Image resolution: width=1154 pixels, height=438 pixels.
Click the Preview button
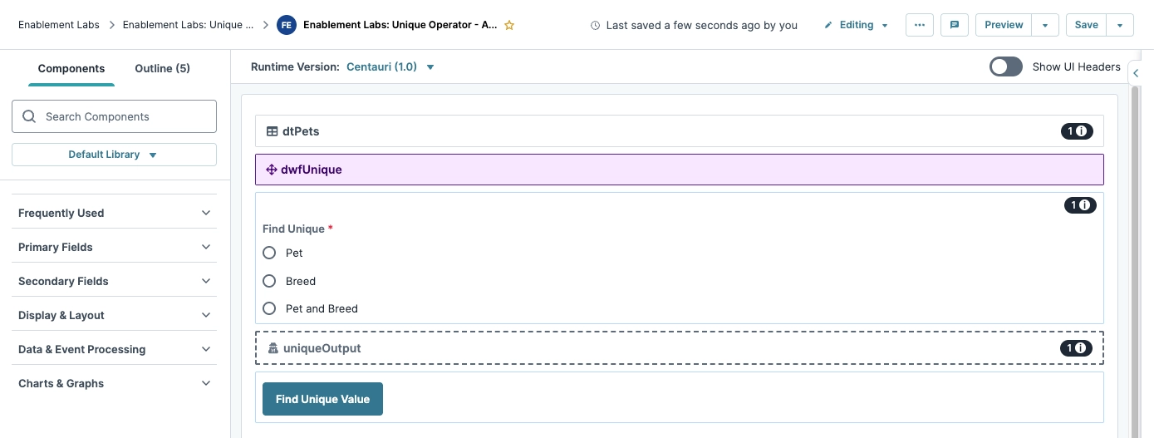coord(1004,25)
